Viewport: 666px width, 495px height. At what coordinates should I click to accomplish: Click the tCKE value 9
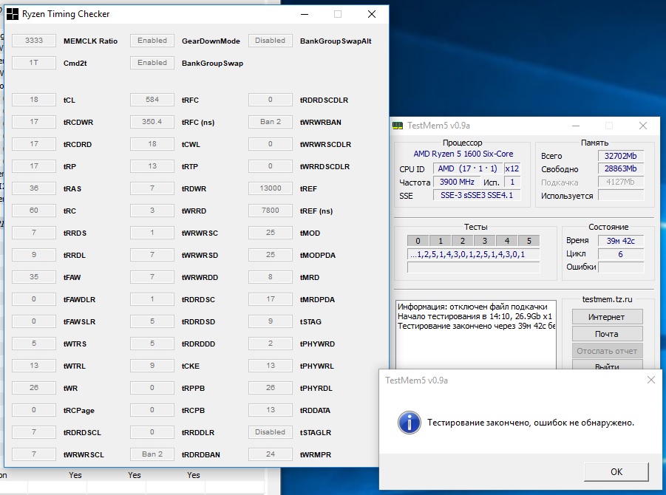point(152,365)
